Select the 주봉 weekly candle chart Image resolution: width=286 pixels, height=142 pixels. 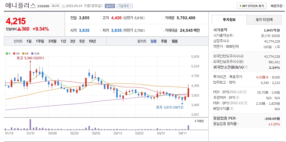[x=164, y=41]
